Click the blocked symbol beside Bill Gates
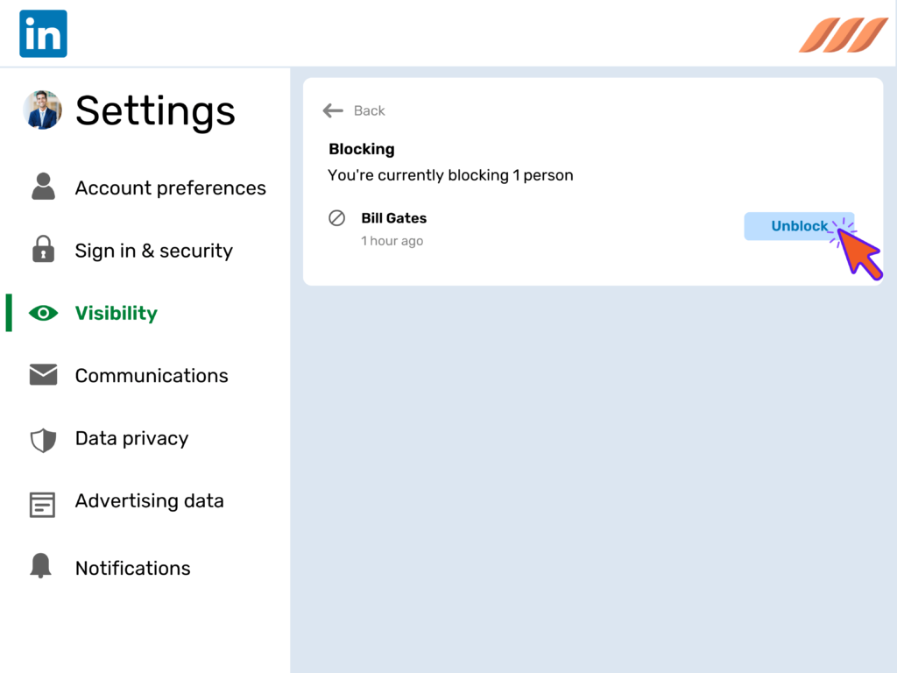 (x=336, y=218)
